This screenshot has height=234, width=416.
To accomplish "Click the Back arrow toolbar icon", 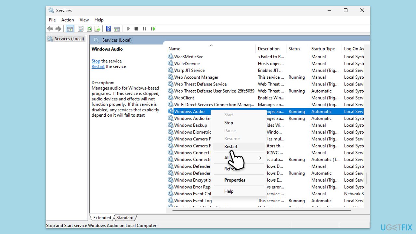I will (50, 29).
